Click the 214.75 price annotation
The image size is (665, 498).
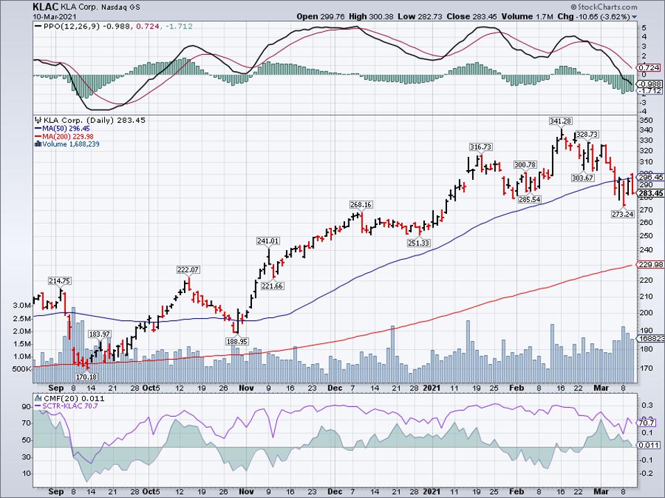[60, 281]
